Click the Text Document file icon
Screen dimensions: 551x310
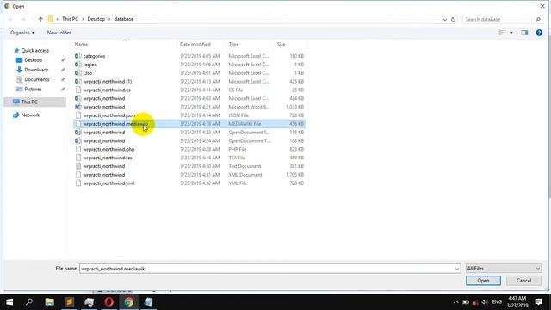pos(78,166)
